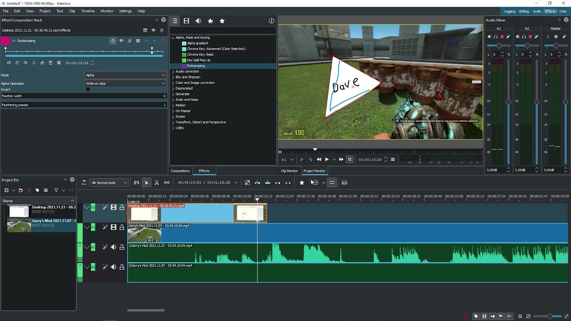
Task: Select Garry's Mod clip thumbnail in Project Bin
Action: (x=19, y=225)
